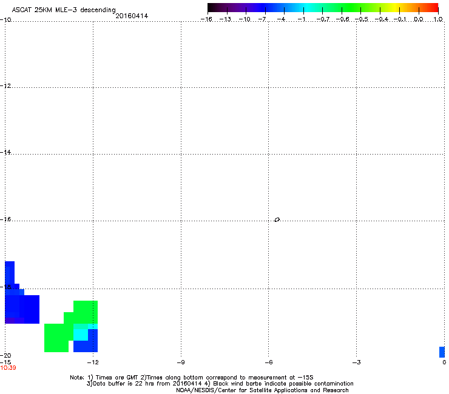449x394 pixels.
Task: Click the colorbar tick label '-0.5'
Action: coord(362,19)
